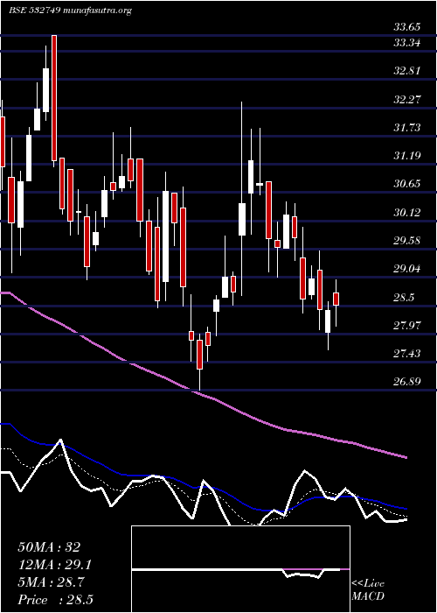
Task: Click the 28.5 price level label
Action: 404,298
